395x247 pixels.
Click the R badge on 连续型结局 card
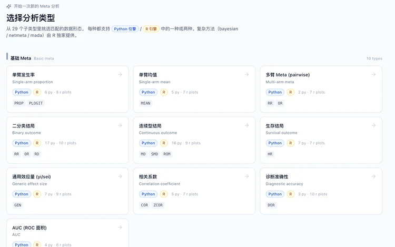pyautogui.click(x=164, y=143)
